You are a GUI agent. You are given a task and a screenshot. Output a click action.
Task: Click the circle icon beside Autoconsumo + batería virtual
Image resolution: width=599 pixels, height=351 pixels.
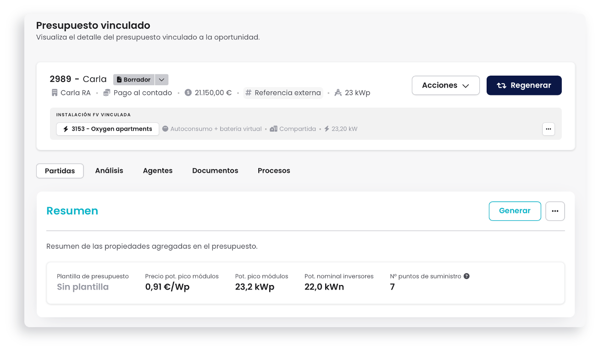165,129
